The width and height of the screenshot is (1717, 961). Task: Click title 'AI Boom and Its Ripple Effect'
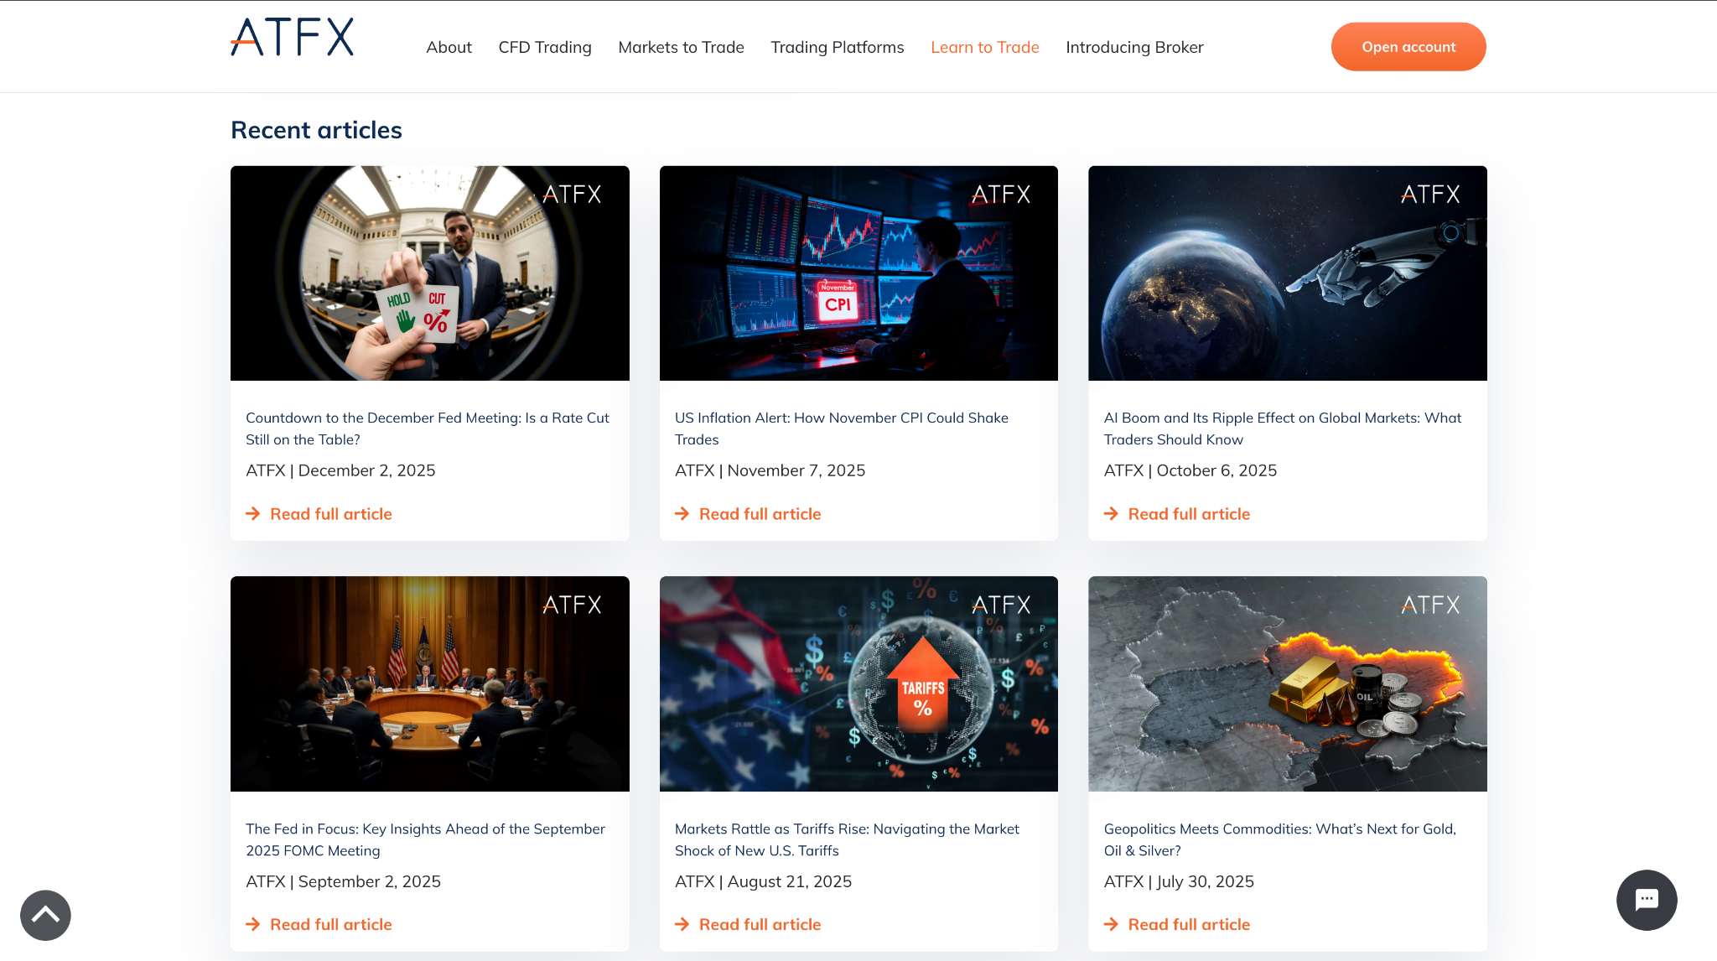(1283, 429)
